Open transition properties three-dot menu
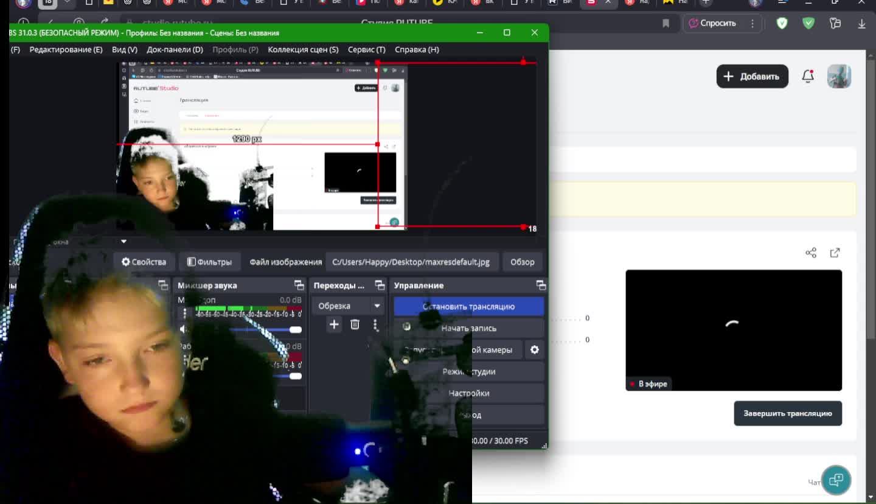This screenshot has width=876, height=504. pos(375,324)
